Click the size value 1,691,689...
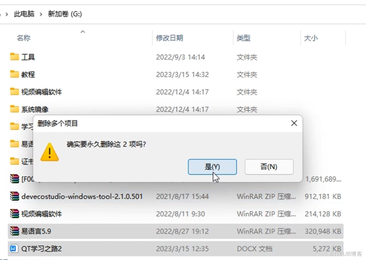 tap(324, 179)
